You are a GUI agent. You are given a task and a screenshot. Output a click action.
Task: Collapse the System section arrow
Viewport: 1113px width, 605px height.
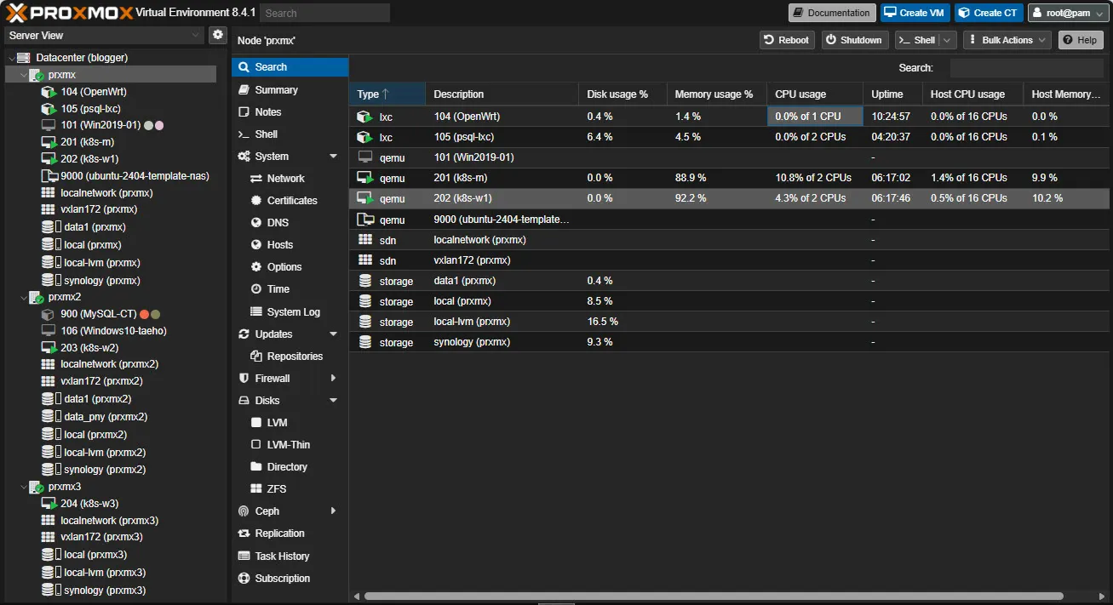coord(333,157)
